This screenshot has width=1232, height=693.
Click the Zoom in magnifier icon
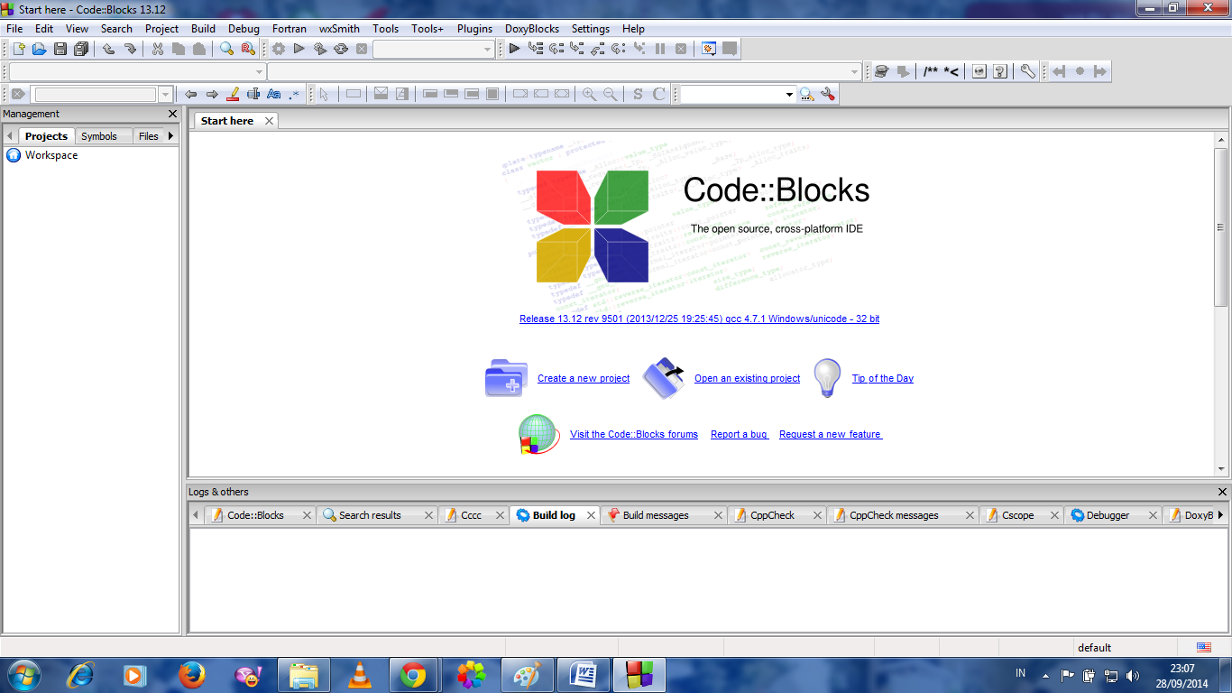click(x=589, y=94)
